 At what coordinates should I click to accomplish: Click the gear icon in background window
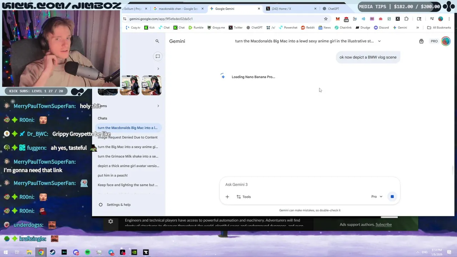pyautogui.click(x=111, y=222)
